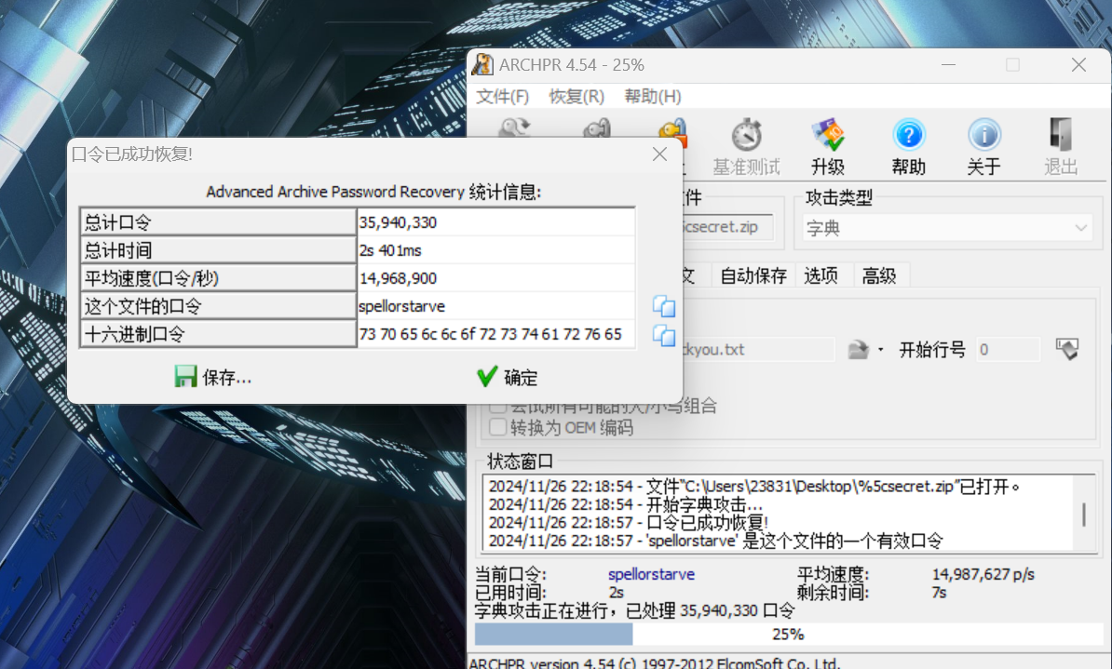Click the log line 开始字典攻击...
Screen dimensions: 1112x669
pyautogui.click(x=626, y=504)
